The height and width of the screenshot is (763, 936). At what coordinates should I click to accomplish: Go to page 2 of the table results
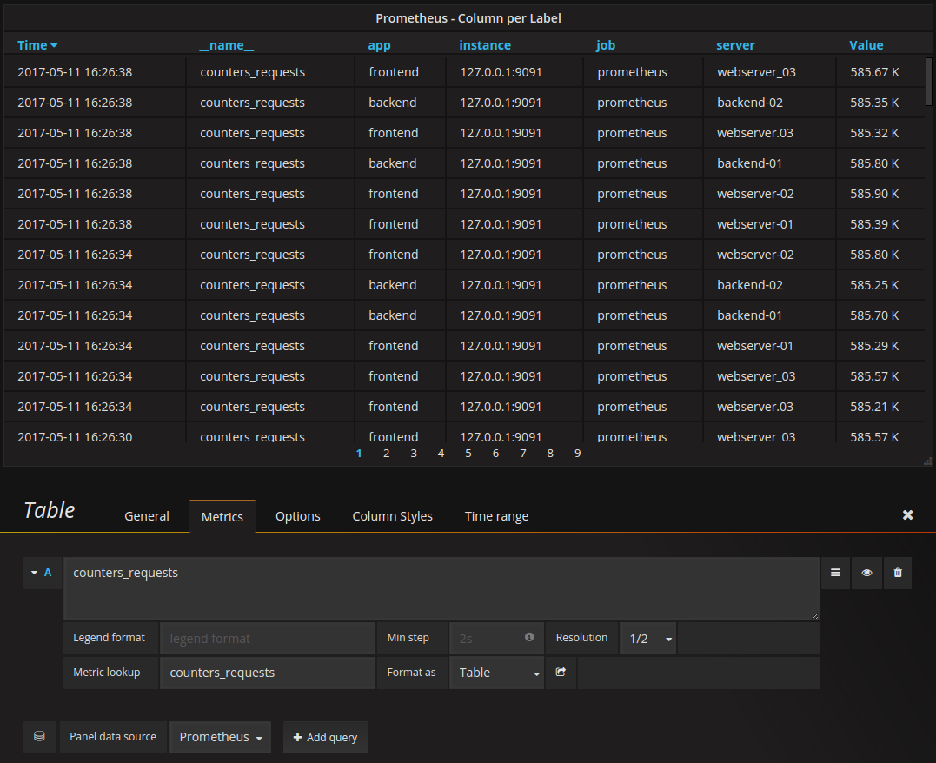386,453
